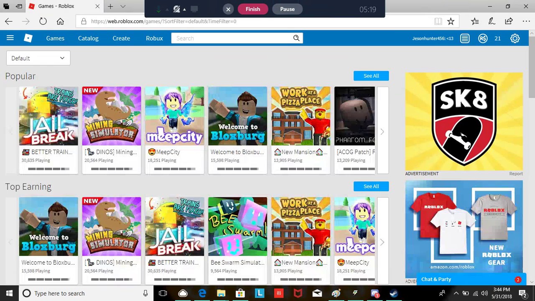Screen dimensions: 535x301
Task: Open browser more options ellipsis
Action: coord(526,21)
